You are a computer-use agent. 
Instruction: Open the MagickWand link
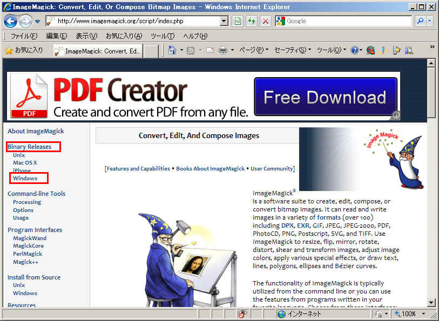30,238
